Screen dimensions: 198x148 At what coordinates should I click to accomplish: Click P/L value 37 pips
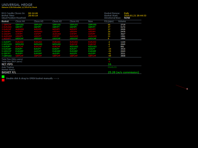109,27
